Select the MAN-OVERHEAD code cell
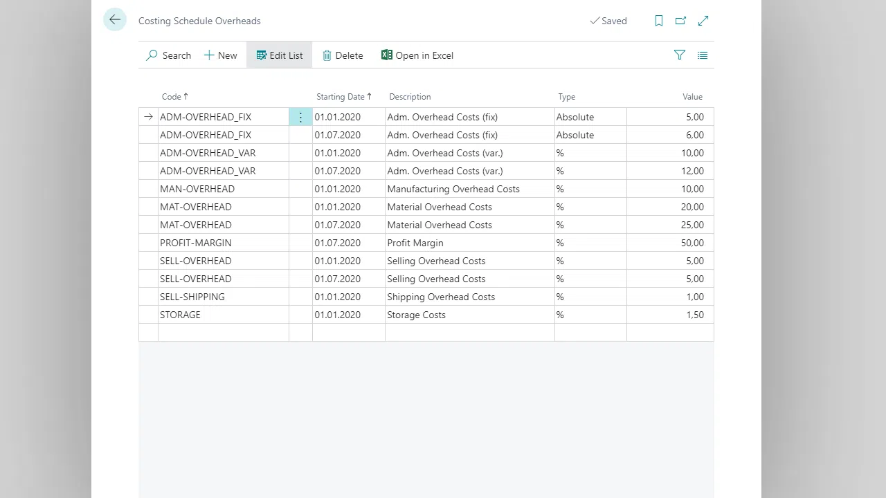Image resolution: width=886 pixels, height=498 pixels. pyautogui.click(x=224, y=189)
